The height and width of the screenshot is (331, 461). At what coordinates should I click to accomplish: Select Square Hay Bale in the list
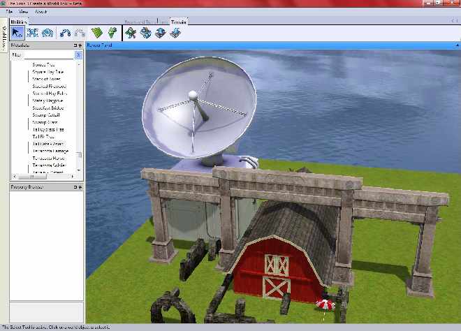(x=48, y=72)
